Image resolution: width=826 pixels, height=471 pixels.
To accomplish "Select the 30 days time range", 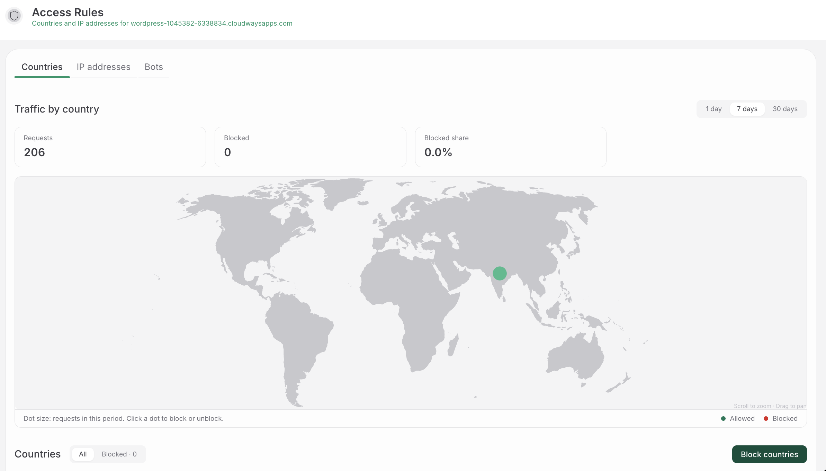I will click(785, 109).
